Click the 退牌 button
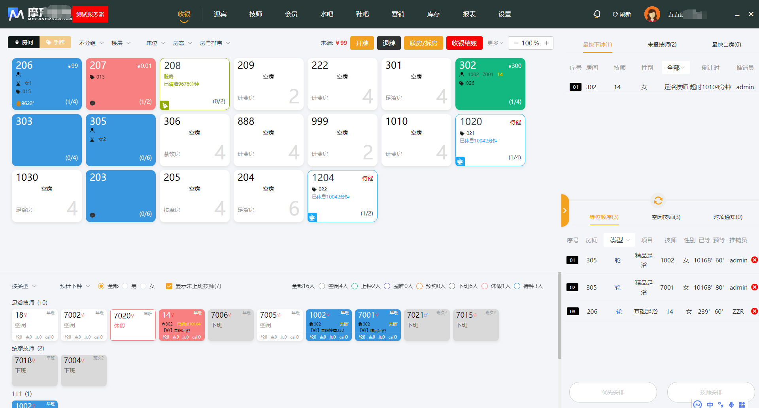The height and width of the screenshot is (408, 759). pyautogui.click(x=389, y=43)
